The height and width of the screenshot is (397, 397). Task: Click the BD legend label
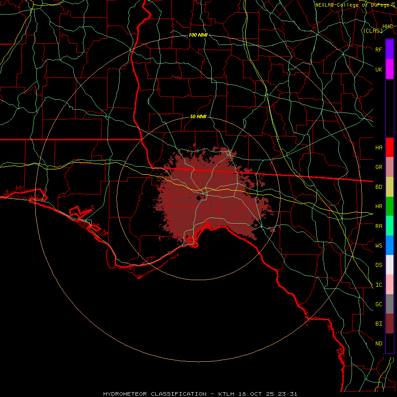379,187
